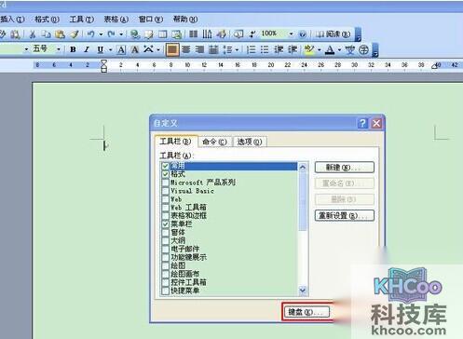Open the Line Spacing dropdown arrow
Image resolution: width=463 pixels, height=339 pixels.
(237, 49)
